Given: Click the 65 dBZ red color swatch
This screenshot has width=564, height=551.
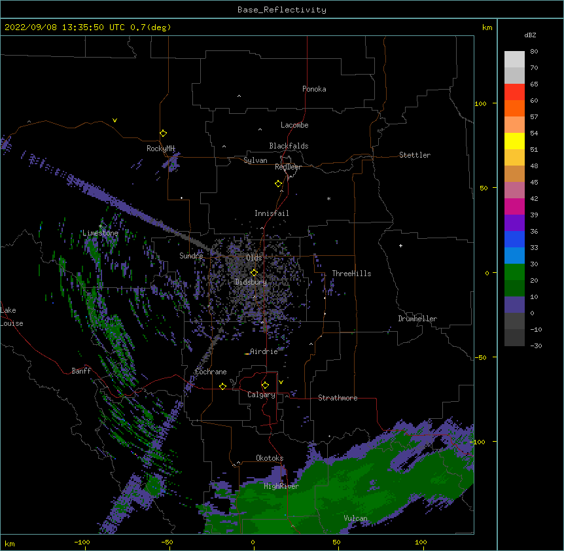Looking at the screenshot, I should point(514,92).
